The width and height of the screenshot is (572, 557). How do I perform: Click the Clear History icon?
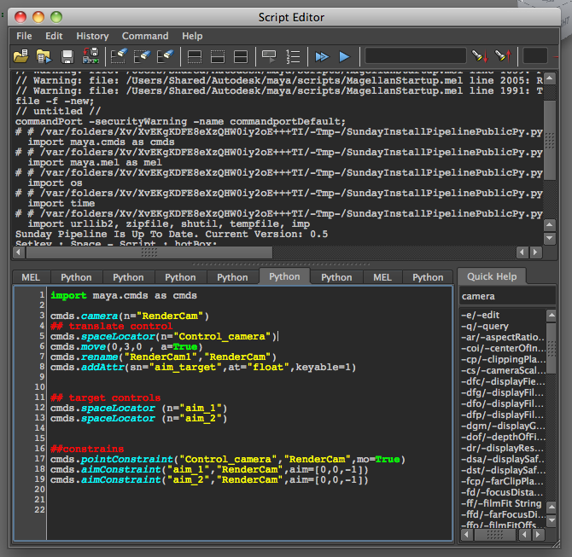coord(119,56)
